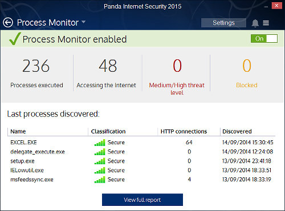Viewport: 285px width, 211px height.
Task: Click the date 13/09/2014 18:33:19
Action: click(x=247, y=180)
